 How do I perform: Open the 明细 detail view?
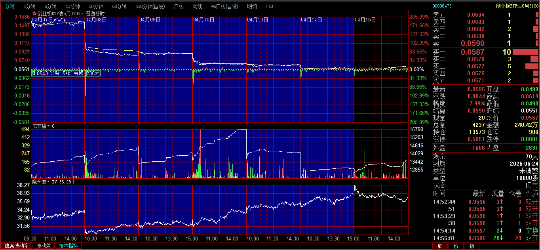coord(251,6)
